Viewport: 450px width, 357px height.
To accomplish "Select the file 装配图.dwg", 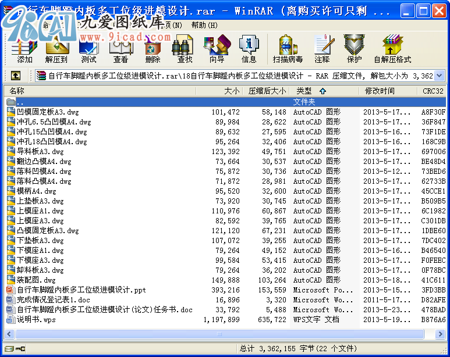I will (x=36, y=280).
